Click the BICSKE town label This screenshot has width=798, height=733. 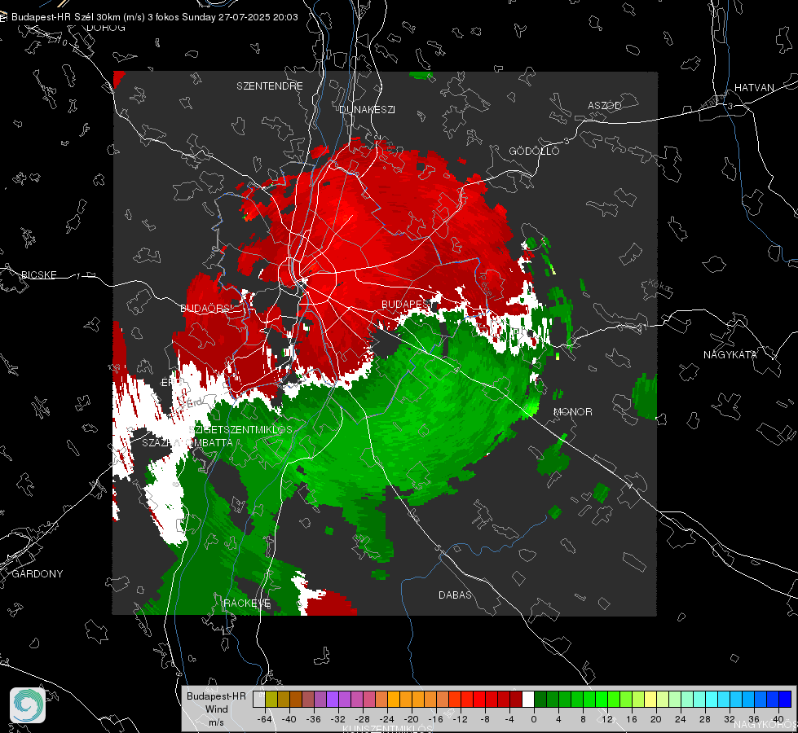38,274
